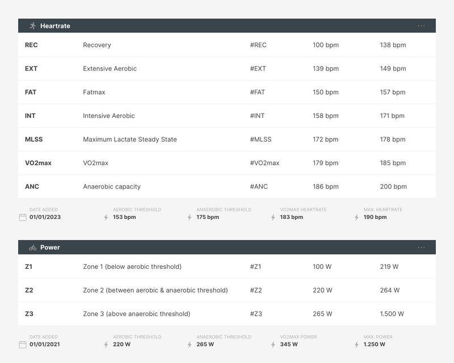Click lightning icon next to 1.250 W
Viewport: 454px width, 363px height.
pos(357,344)
